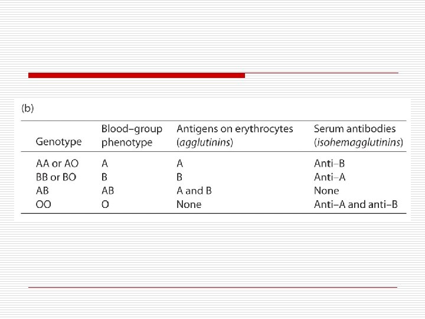This screenshot has width=425, height=319.
Task: Select None in the Serum antibodies column
Action: tap(326, 191)
